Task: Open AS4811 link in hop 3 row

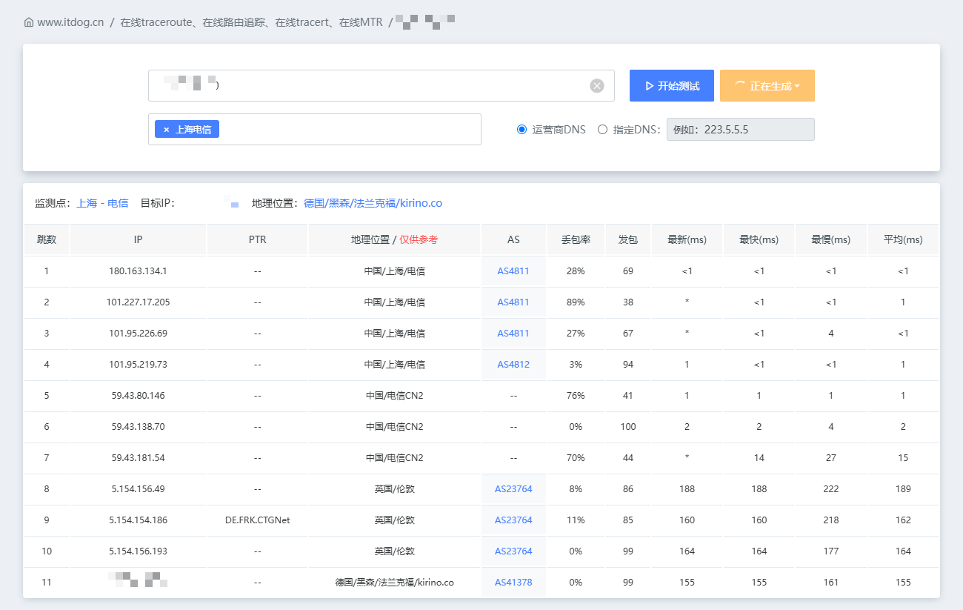Action: pyautogui.click(x=513, y=334)
